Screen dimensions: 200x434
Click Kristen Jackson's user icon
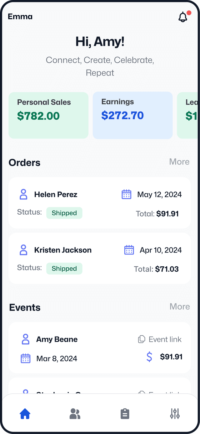click(x=23, y=250)
